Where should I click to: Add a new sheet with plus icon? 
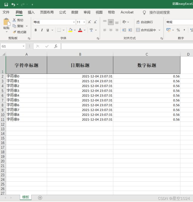point(40,198)
